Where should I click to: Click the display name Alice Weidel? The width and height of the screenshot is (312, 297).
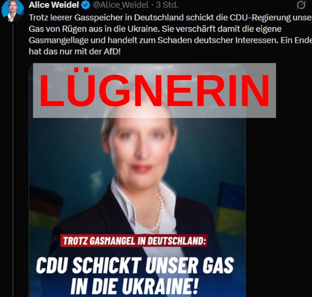pyautogui.click(x=54, y=5)
